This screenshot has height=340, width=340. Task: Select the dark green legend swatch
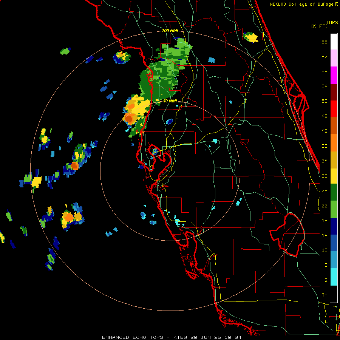(x=334, y=192)
